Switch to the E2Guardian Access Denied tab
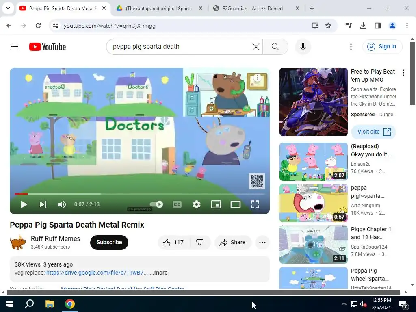 coord(252,8)
